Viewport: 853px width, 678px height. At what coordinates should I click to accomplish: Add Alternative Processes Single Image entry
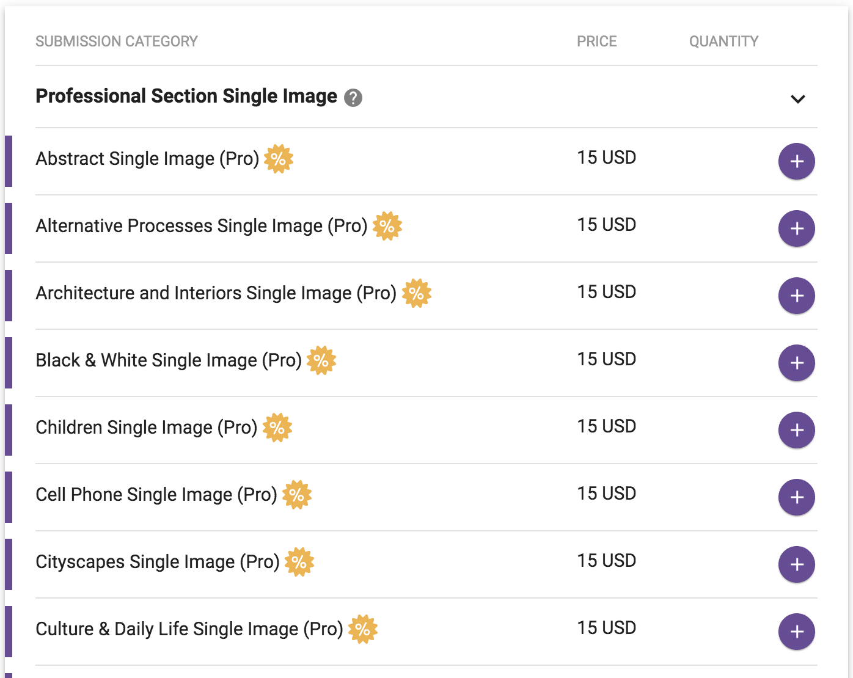coord(796,228)
